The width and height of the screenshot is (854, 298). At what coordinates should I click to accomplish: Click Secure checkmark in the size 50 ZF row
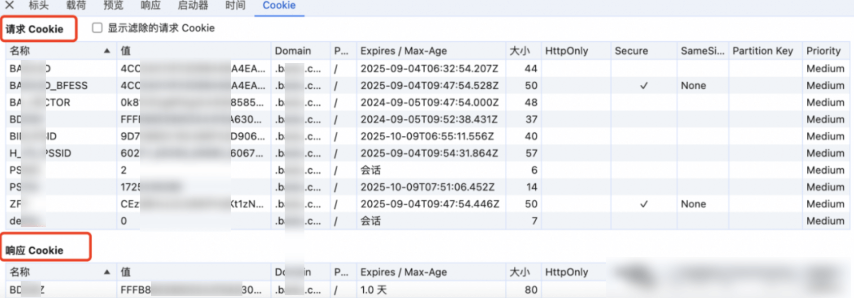tap(643, 204)
